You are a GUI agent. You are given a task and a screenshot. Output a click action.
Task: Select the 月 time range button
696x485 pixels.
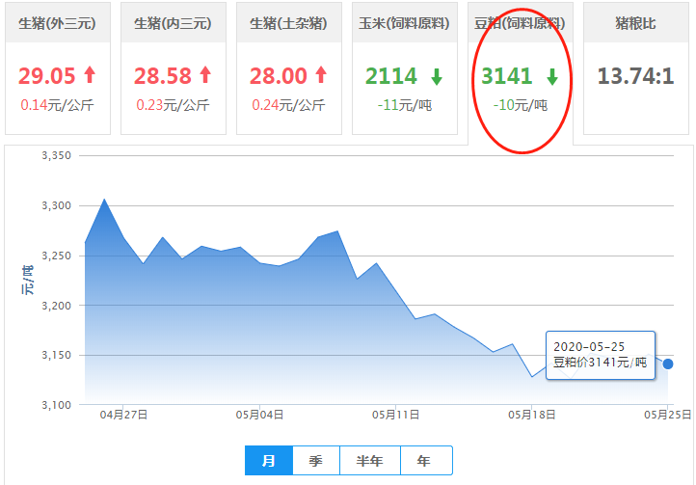pyautogui.click(x=269, y=461)
